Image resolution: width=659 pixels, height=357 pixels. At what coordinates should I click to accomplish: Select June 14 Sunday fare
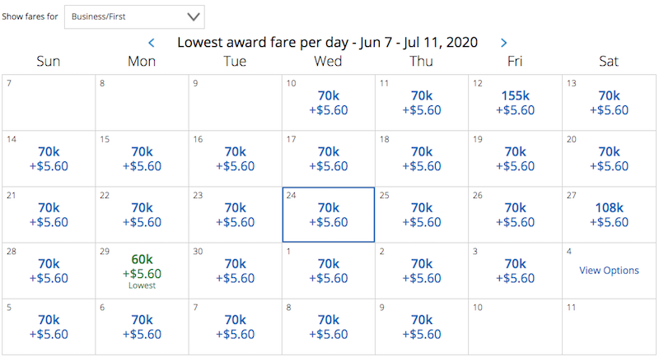pos(49,159)
